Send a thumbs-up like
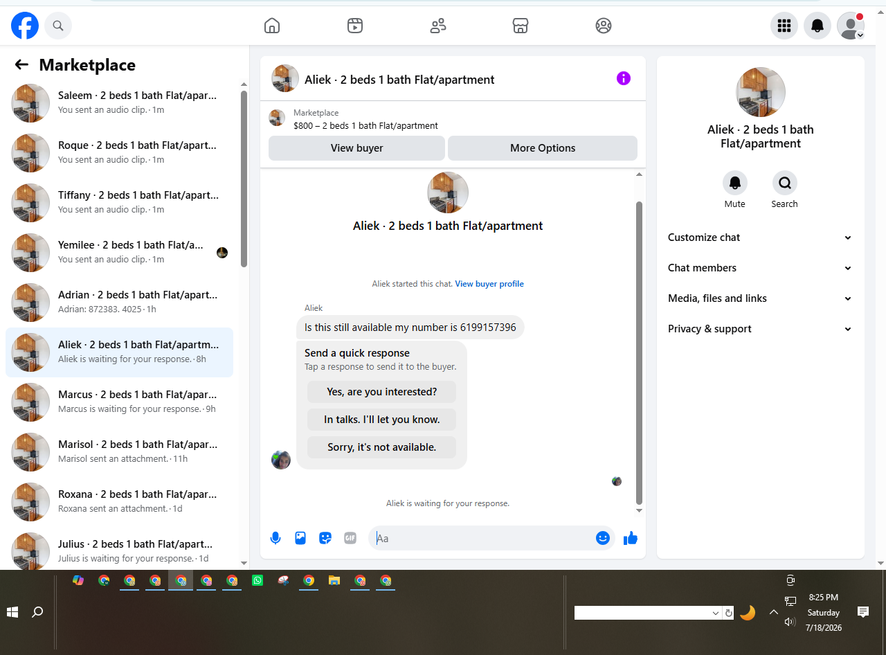This screenshot has height=655, width=886. pos(630,538)
